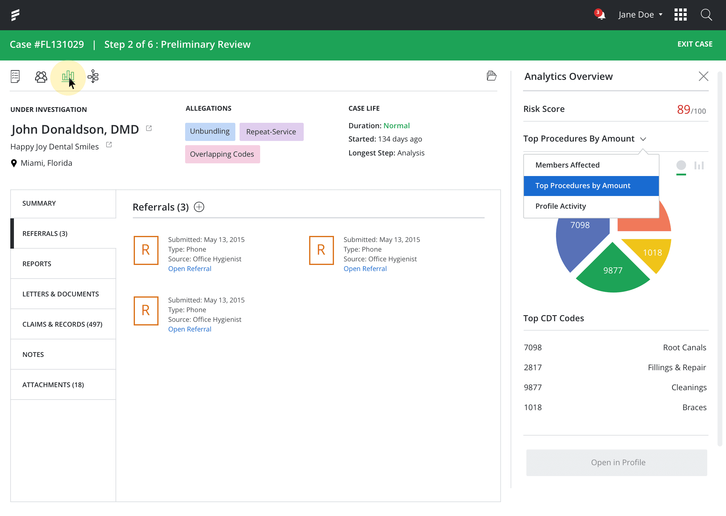Open the workflow tree icon
Image resolution: width=726 pixels, height=516 pixels.
pos(93,76)
